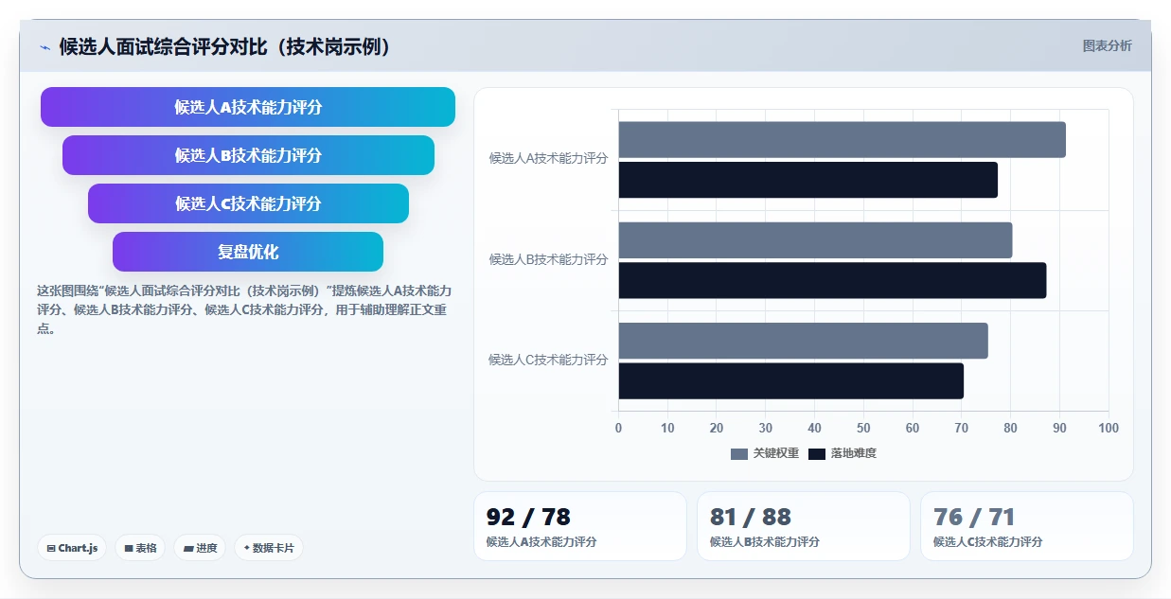
Task: Open the 92 / 78 score card
Action: click(x=580, y=526)
